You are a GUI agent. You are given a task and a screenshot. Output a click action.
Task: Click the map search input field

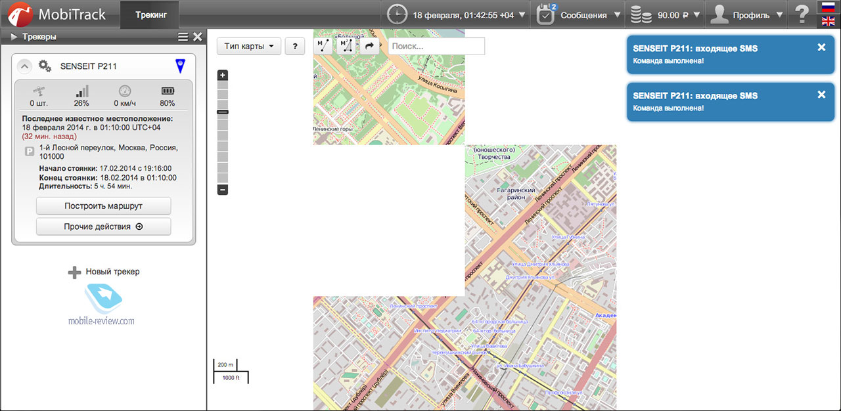pos(436,46)
